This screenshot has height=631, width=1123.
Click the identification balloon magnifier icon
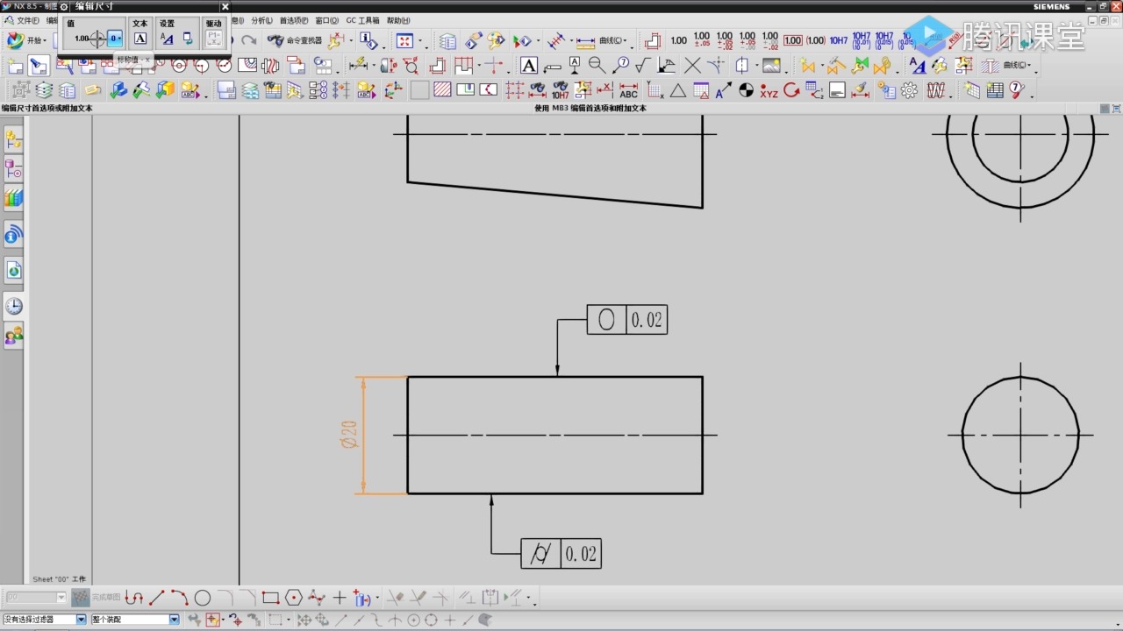(597, 66)
